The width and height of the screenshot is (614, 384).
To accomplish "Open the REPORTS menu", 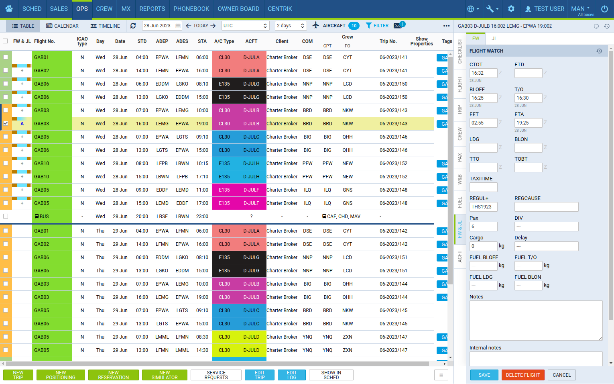I will pos(152,9).
